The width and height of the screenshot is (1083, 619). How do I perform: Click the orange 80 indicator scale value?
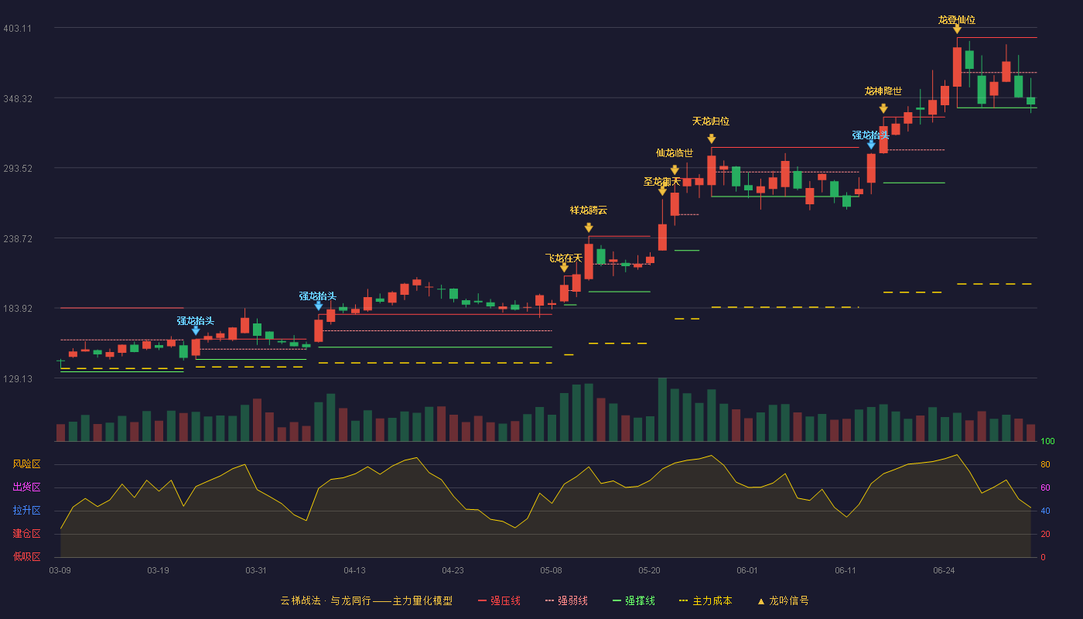[1045, 465]
